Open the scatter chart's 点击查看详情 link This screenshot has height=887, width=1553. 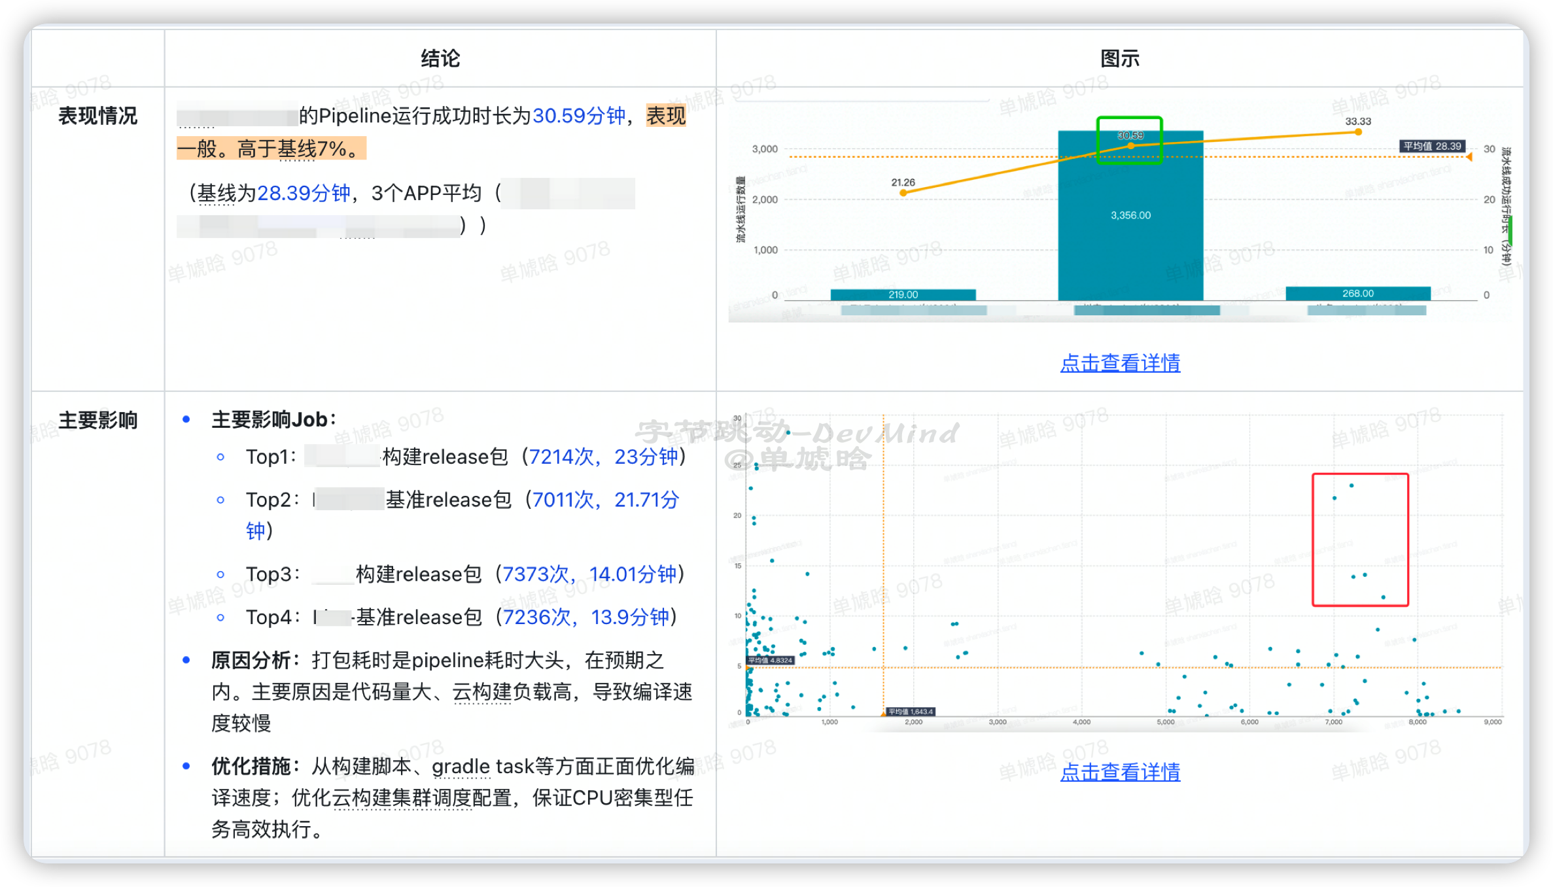(x=1120, y=773)
